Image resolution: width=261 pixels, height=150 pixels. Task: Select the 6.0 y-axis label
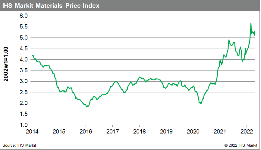(24, 16)
